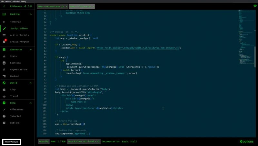Click the RAM: 1.75GB status text
Viewport: 258px width, 146px height.
(x=58, y=142)
